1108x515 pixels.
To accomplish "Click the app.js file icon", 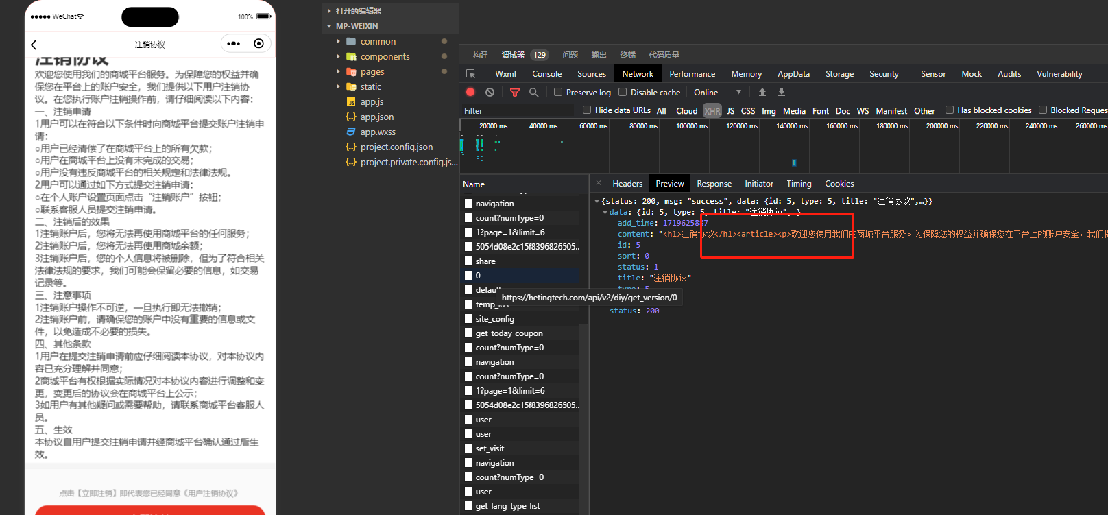I will (x=351, y=101).
